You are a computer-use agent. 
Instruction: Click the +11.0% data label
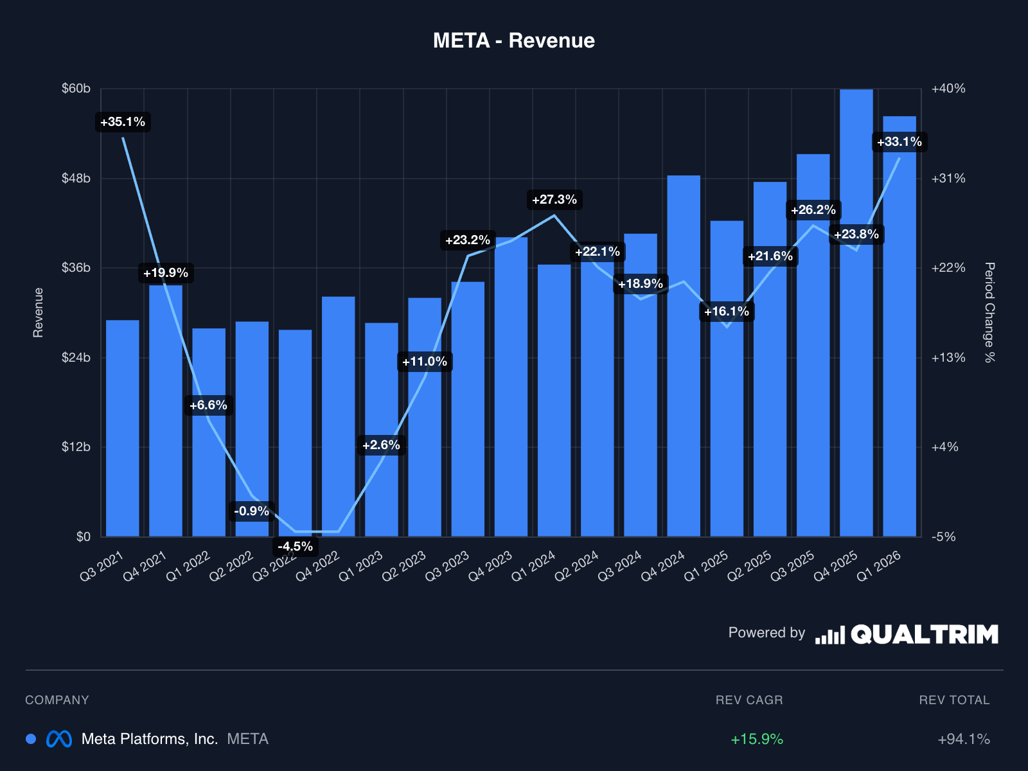[x=425, y=362]
